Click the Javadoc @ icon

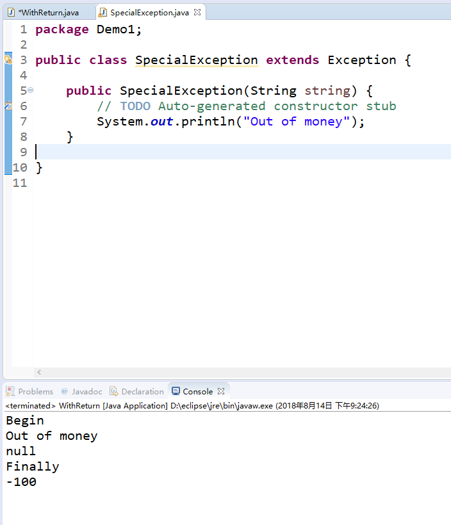click(x=65, y=391)
